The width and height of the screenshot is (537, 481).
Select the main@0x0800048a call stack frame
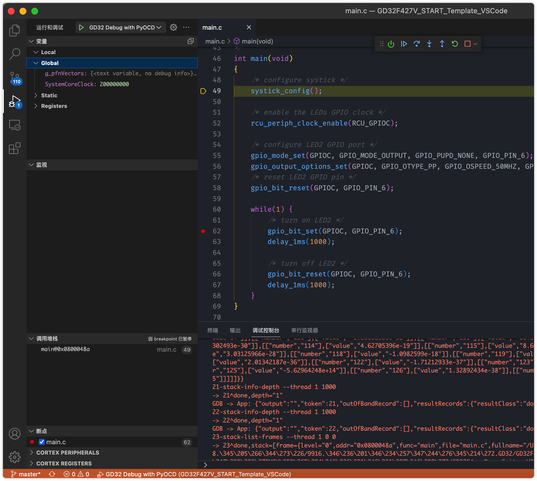click(x=65, y=349)
